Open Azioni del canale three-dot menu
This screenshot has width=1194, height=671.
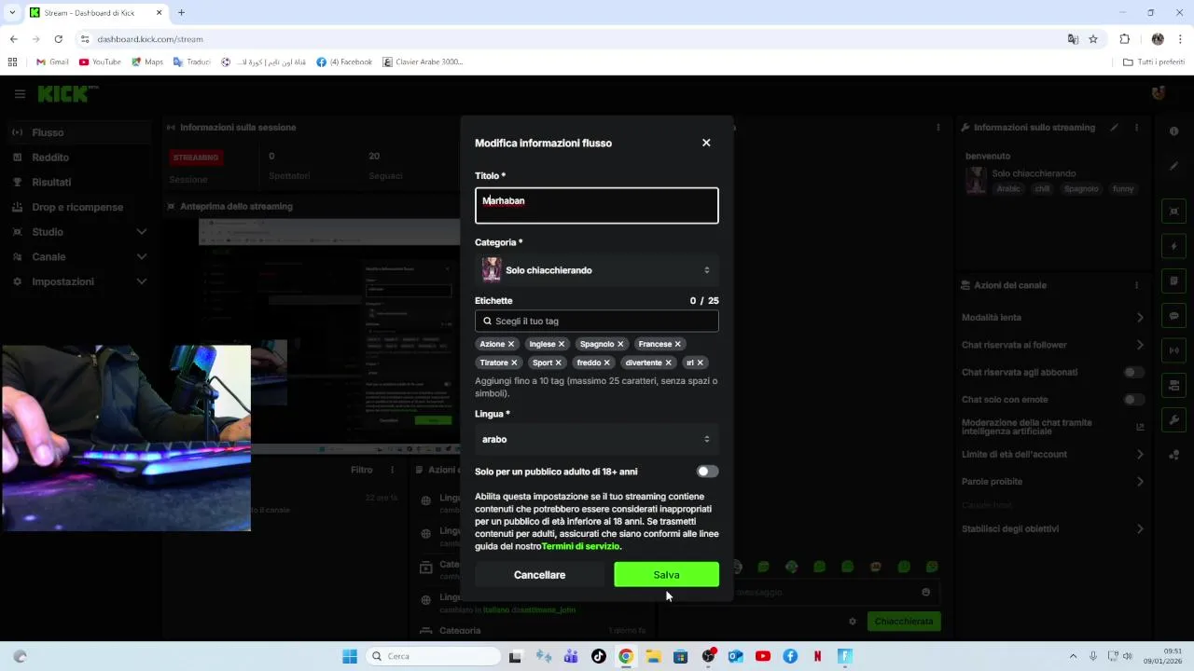1136,285
